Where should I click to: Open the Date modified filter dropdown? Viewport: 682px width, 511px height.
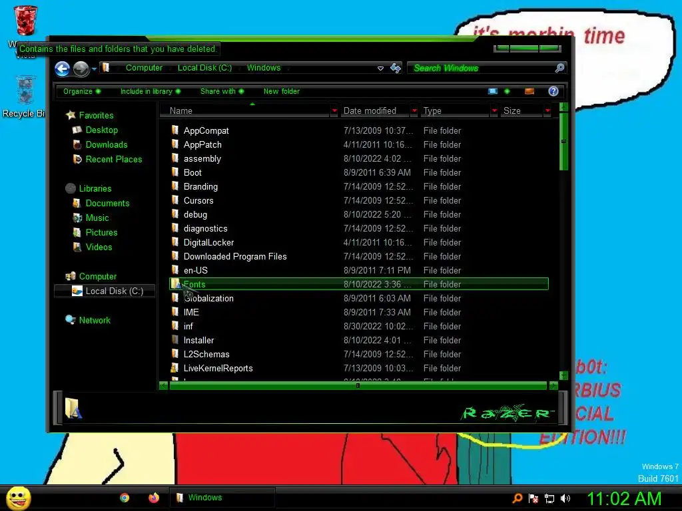(414, 111)
